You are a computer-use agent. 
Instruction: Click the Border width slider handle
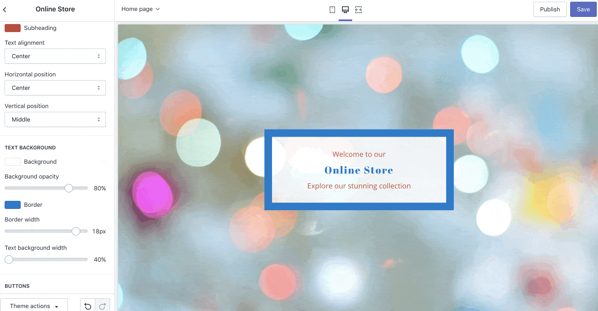tap(76, 231)
